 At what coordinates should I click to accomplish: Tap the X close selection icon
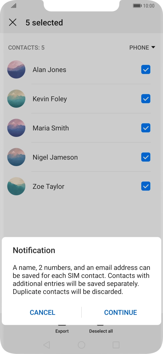(x=12, y=23)
